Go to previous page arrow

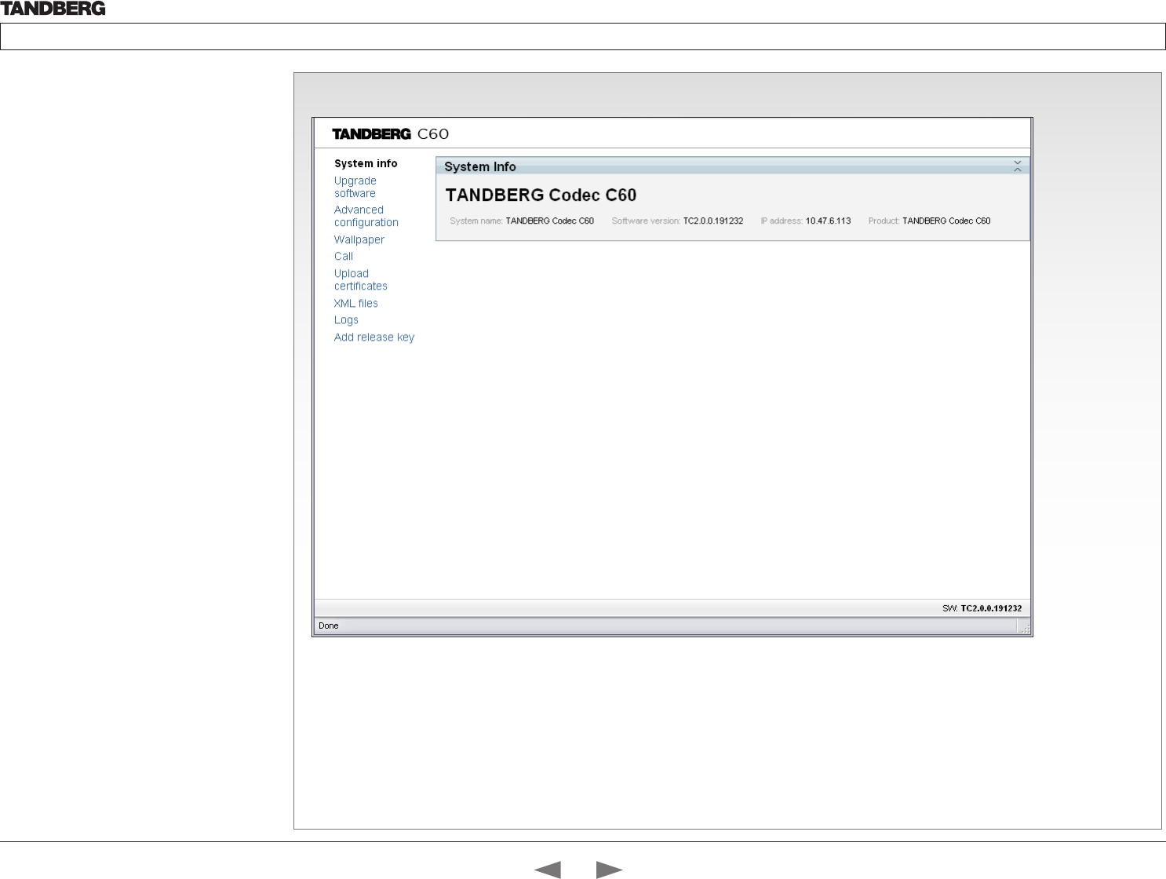(547, 870)
